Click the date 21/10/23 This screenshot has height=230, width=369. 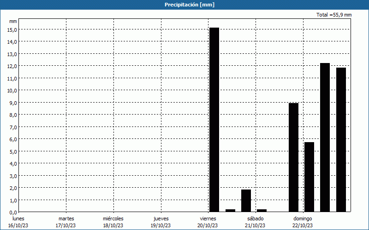[x=255, y=225]
